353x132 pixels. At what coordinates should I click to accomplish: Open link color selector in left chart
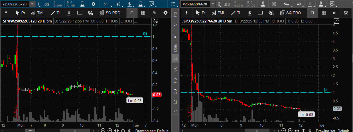pos(39,4)
